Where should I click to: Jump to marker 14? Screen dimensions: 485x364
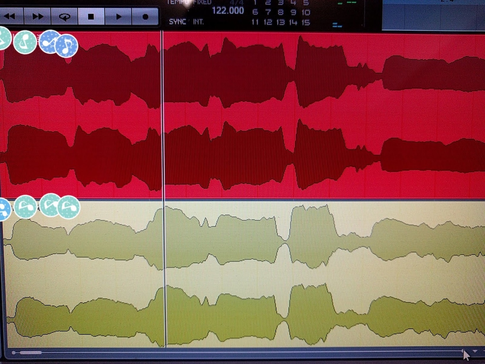click(x=293, y=22)
